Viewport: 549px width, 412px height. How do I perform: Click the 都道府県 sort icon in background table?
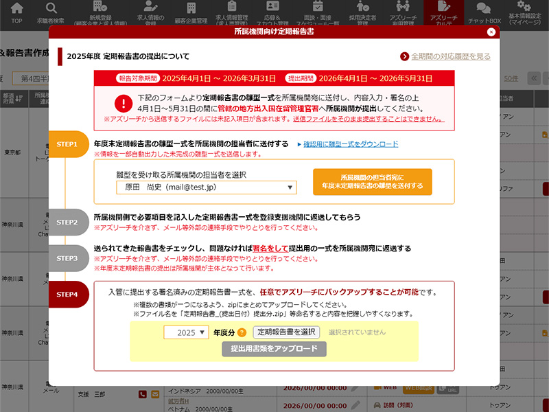coord(19,98)
